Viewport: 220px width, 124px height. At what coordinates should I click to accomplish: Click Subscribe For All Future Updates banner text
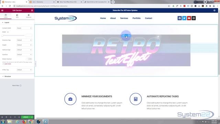point(125,10)
